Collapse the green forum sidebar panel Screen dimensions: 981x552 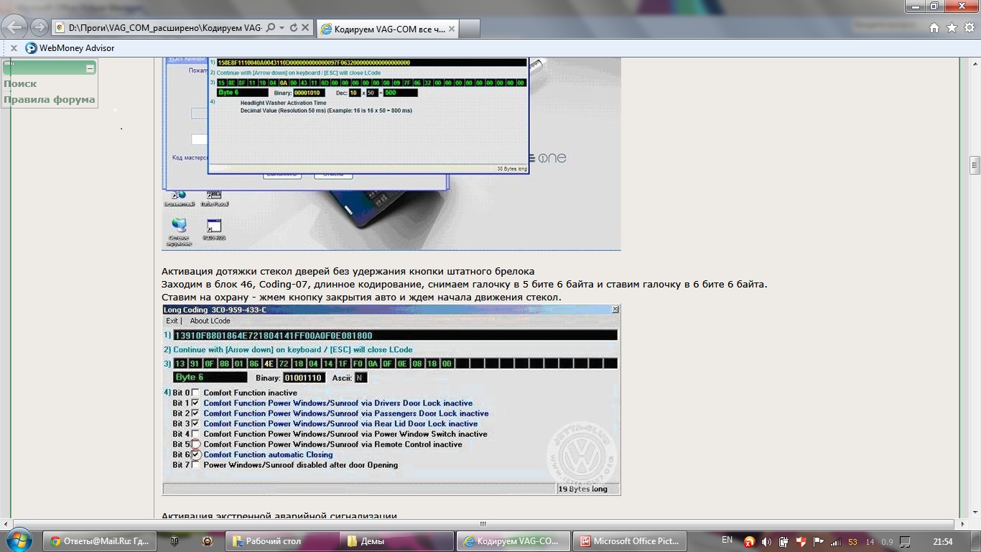pos(90,68)
